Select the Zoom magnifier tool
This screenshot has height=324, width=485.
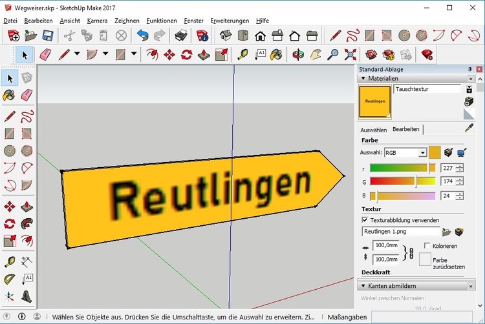point(332,55)
